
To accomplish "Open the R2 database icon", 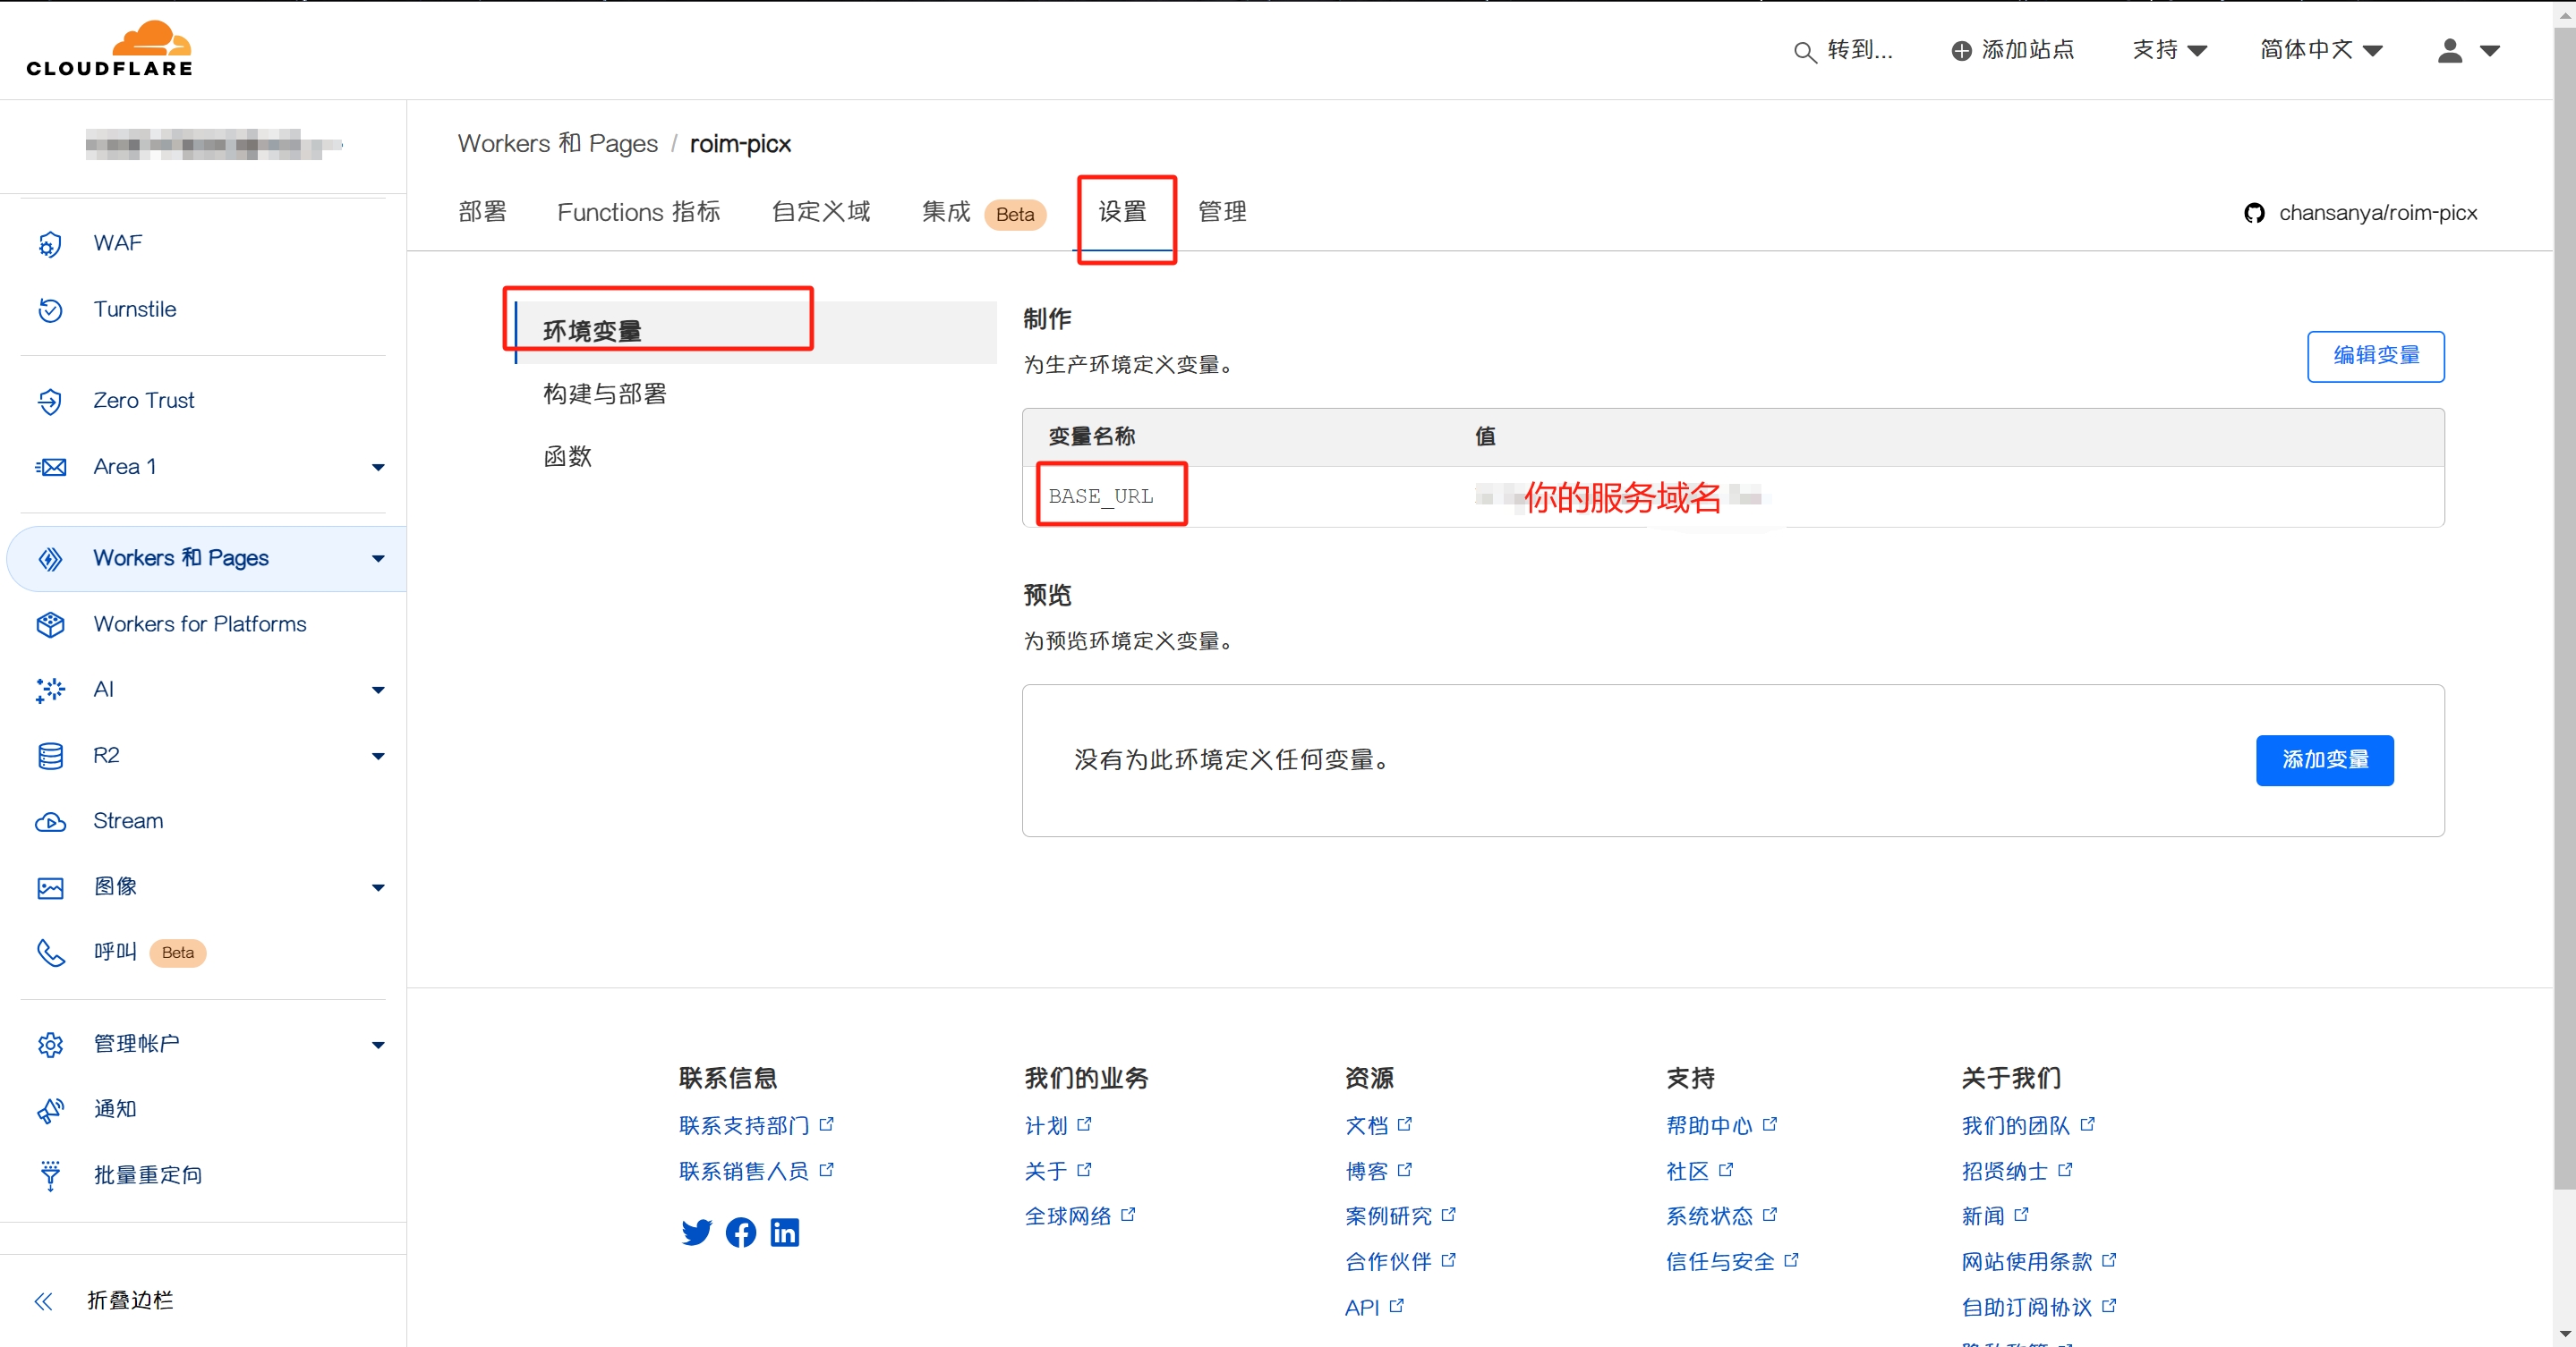I will click(50, 756).
